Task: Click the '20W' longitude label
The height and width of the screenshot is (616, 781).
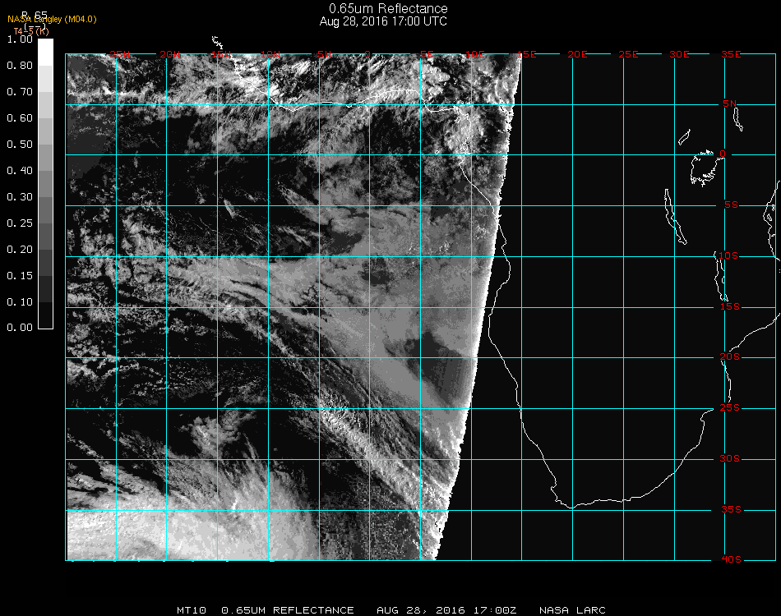Action: pyautogui.click(x=170, y=54)
